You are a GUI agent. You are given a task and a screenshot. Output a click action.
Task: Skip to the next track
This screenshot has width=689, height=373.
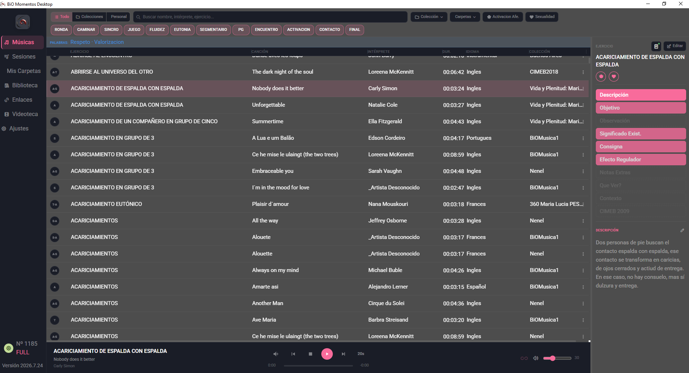(344, 354)
